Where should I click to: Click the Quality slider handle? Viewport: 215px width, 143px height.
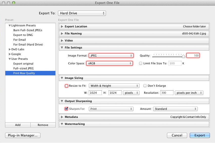click(183, 56)
